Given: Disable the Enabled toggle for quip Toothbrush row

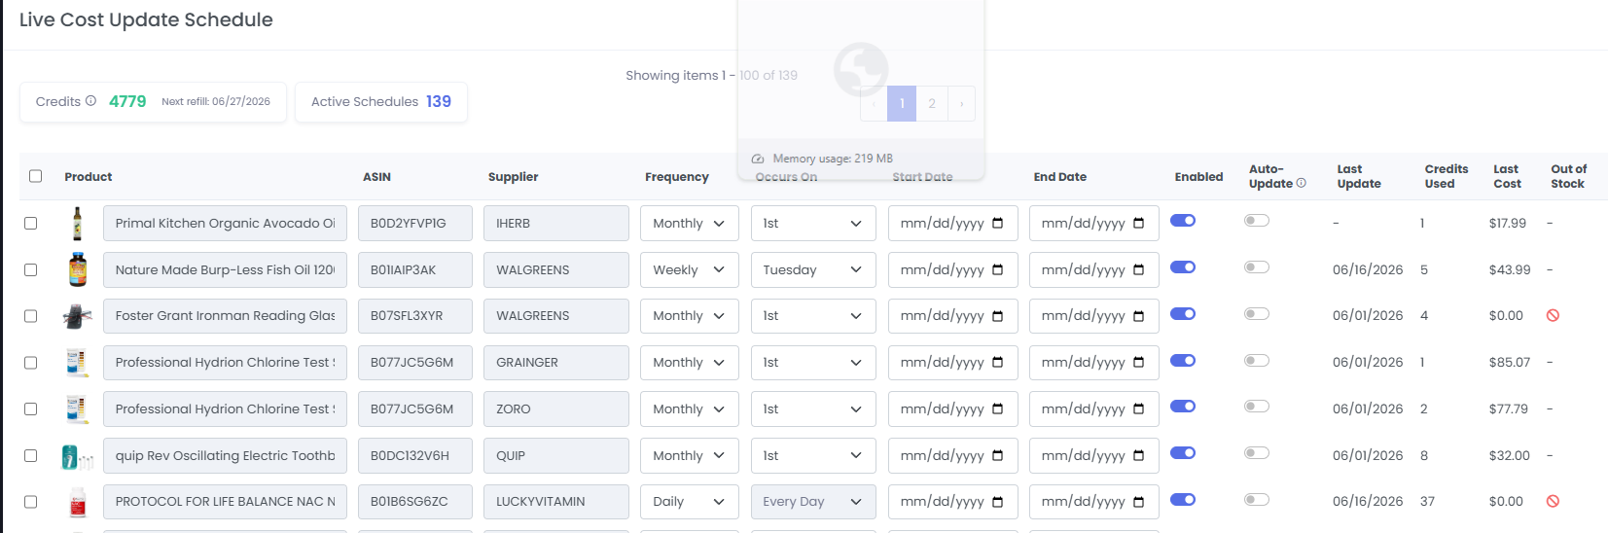Looking at the screenshot, I should pyautogui.click(x=1183, y=453).
